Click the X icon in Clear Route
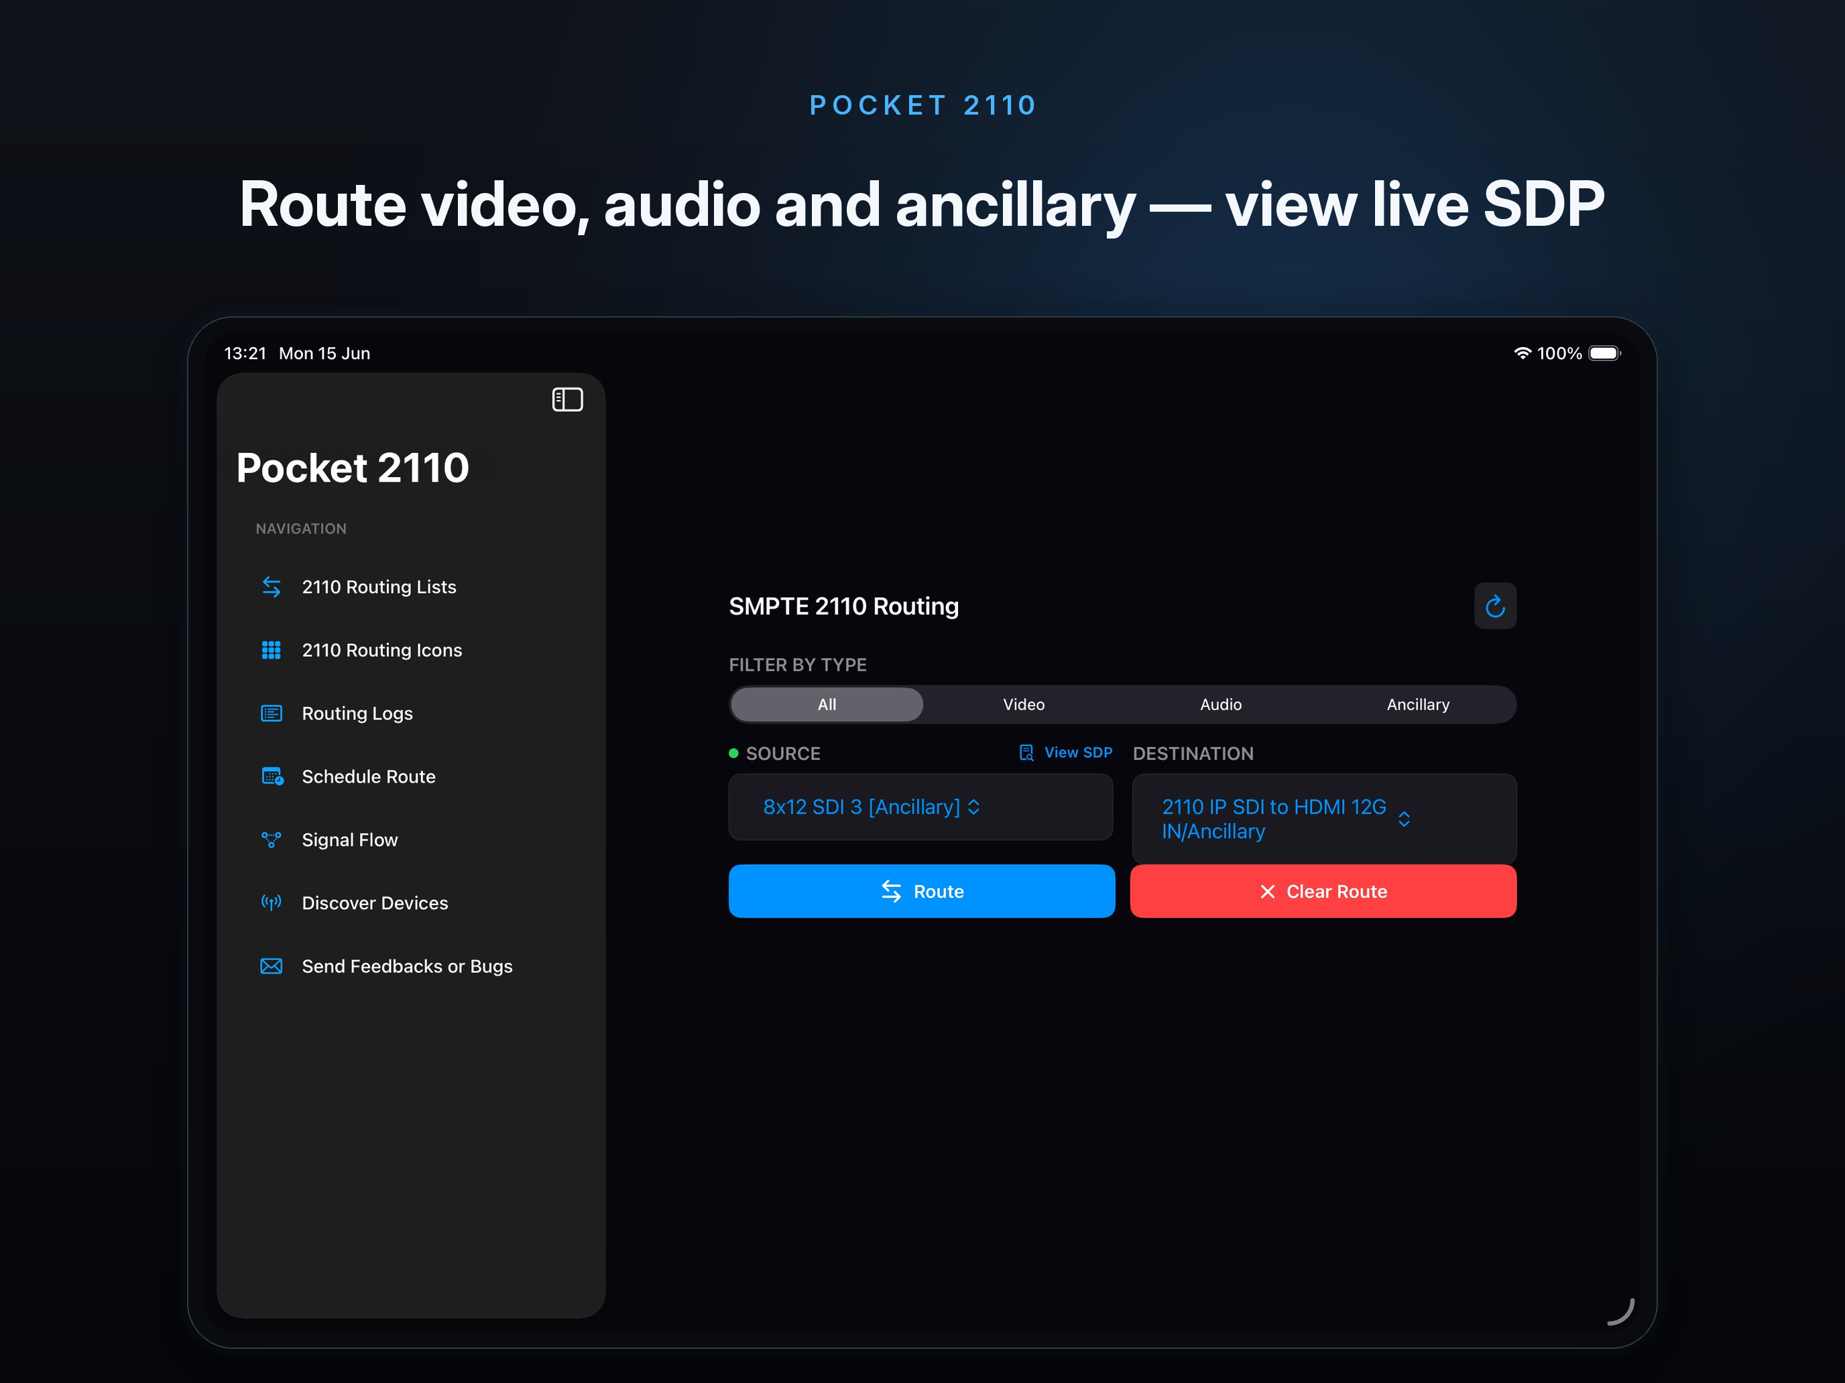The width and height of the screenshot is (1845, 1383). coord(1268,891)
